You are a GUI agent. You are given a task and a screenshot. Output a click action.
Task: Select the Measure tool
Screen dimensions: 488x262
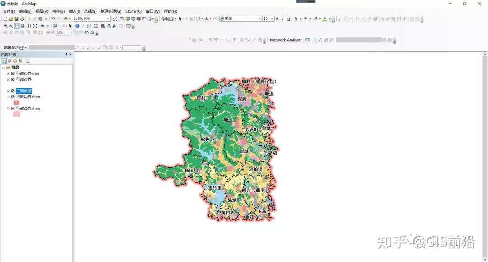click(x=96, y=26)
